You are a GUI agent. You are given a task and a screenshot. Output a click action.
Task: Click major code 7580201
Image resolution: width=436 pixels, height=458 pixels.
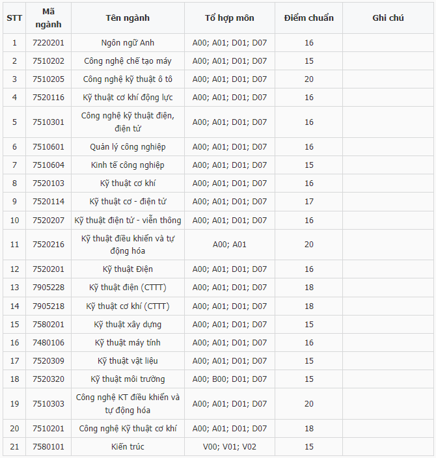pos(48,324)
